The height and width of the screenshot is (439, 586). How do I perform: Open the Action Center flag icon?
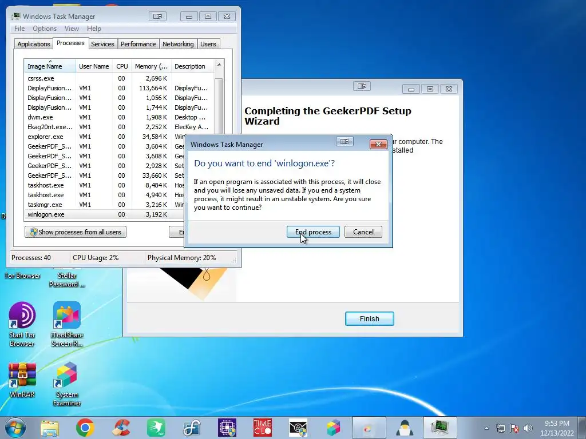coord(514,429)
